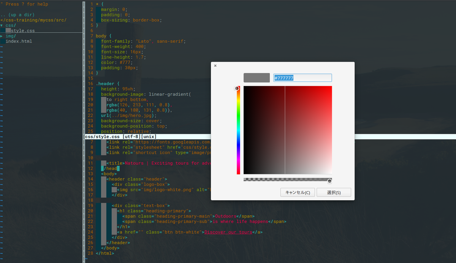Image resolution: width=456 pixels, height=263 pixels.
Task: Click the "is where life happens" span text
Action: click(240, 222)
